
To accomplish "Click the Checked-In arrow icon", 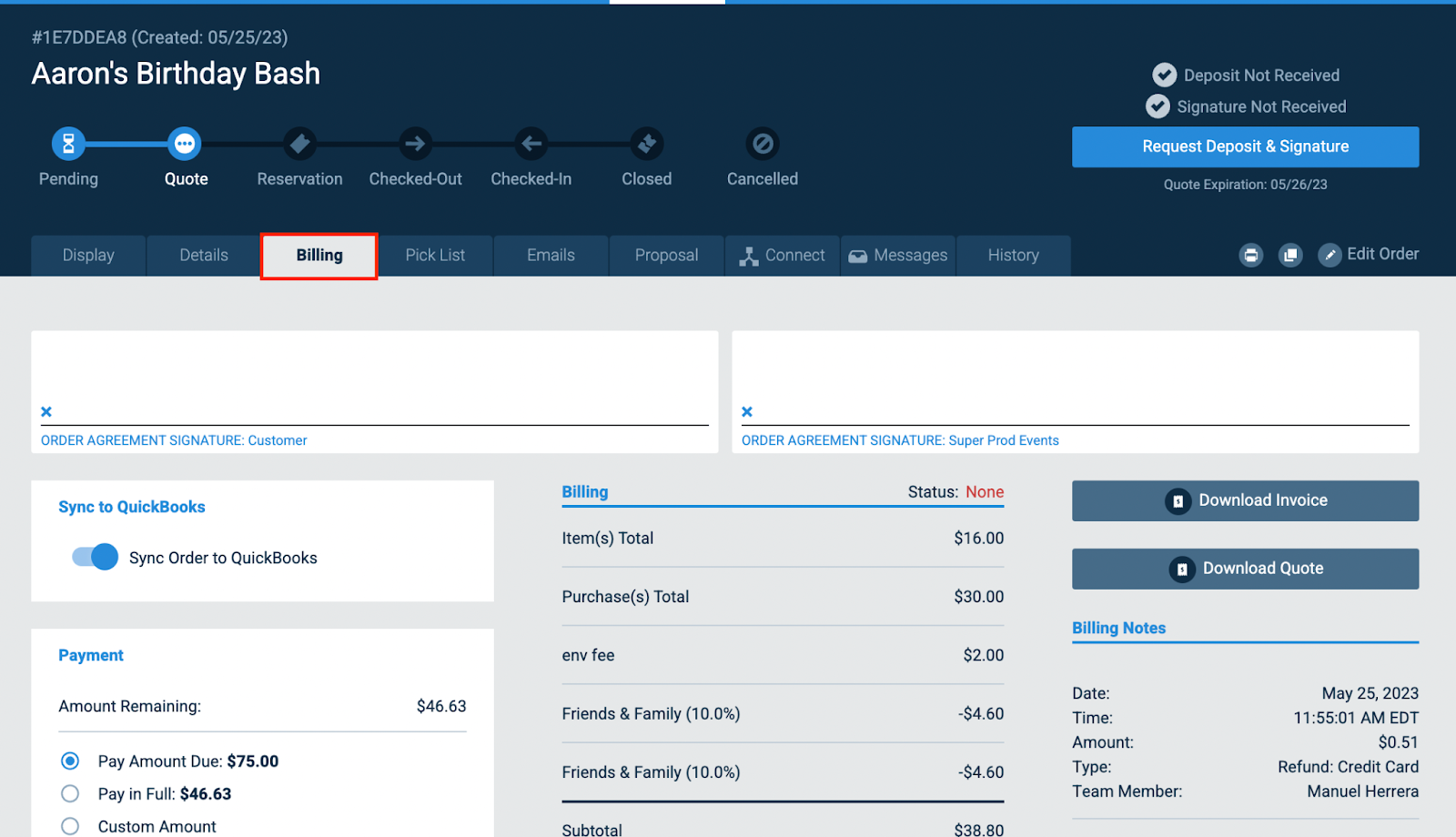I will (531, 143).
